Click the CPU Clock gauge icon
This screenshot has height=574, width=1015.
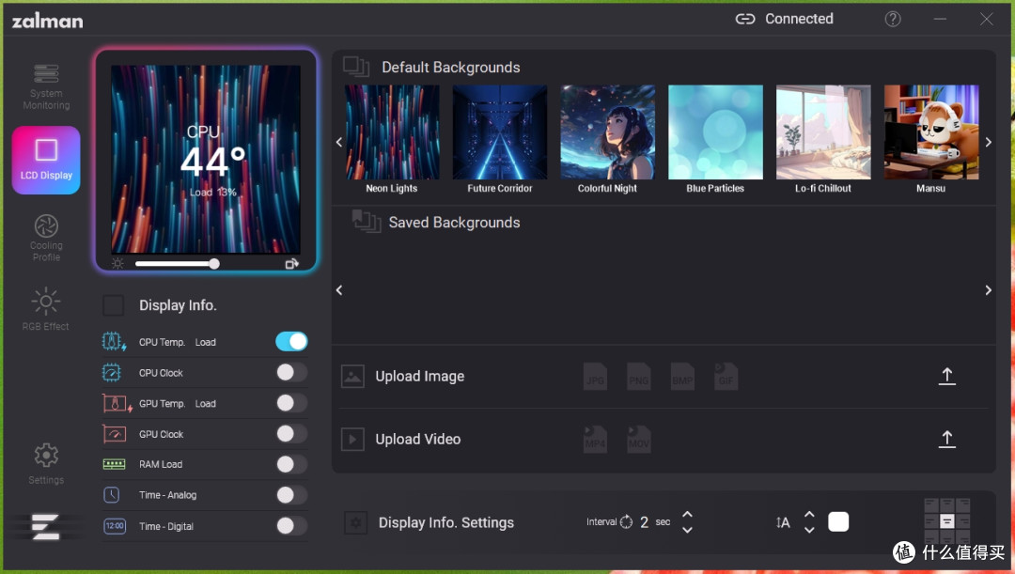coord(111,373)
